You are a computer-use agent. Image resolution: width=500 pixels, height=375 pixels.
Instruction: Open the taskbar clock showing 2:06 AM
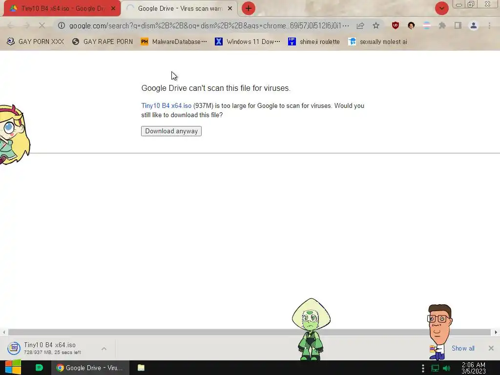click(x=474, y=368)
